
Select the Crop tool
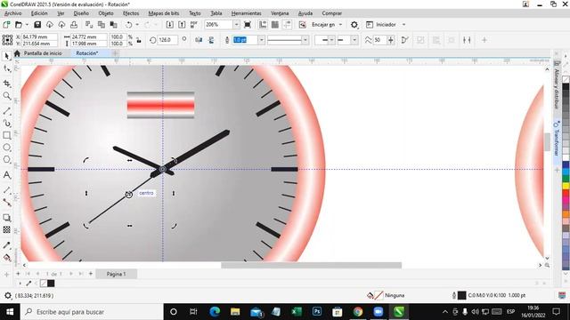point(6,84)
